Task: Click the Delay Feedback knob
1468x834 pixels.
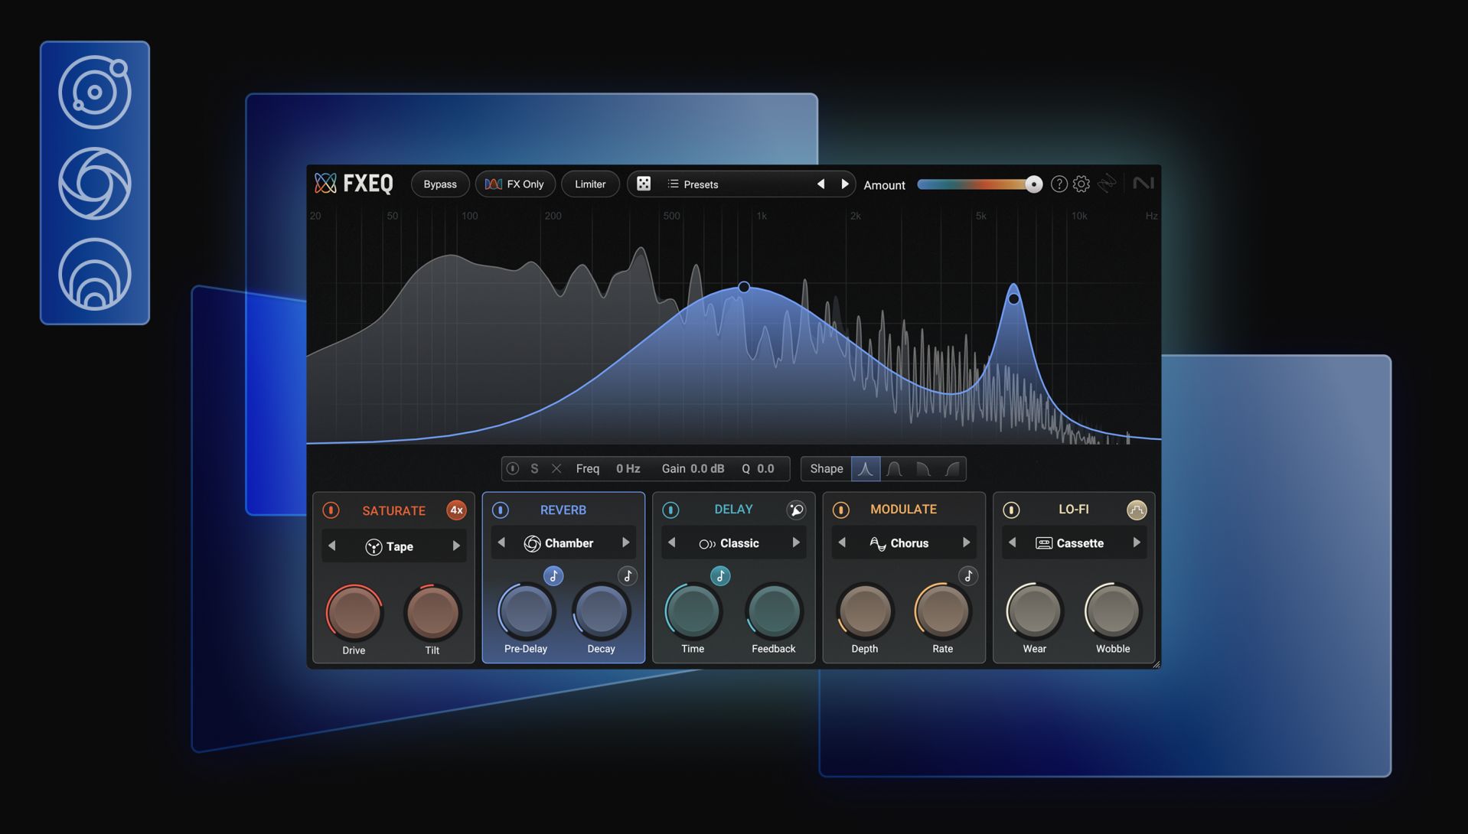Action: click(x=774, y=611)
